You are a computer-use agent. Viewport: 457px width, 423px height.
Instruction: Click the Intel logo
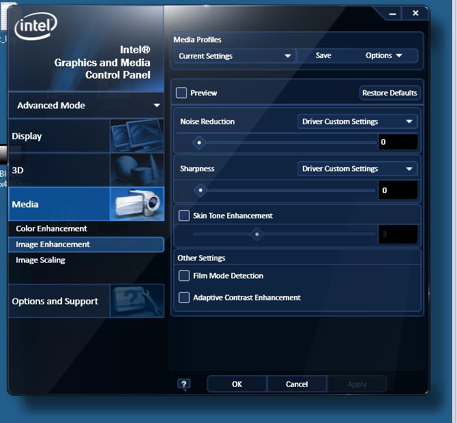[x=35, y=26]
